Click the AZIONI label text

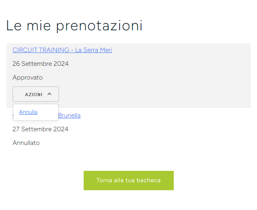(34, 94)
